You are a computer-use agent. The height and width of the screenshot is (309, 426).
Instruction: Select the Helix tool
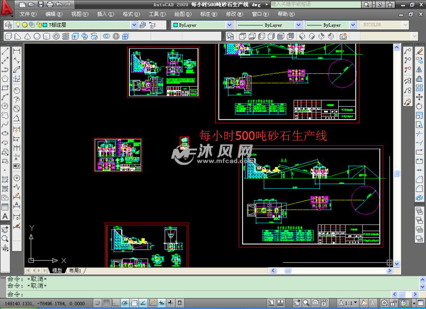click(x=65, y=36)
